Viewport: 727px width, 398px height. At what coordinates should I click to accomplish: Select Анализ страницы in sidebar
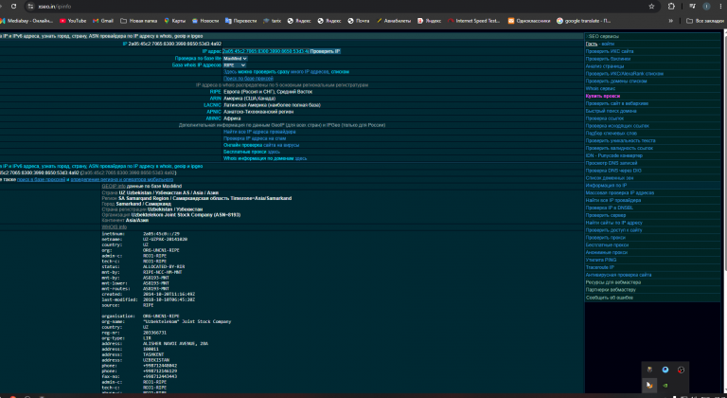(605, 66)
